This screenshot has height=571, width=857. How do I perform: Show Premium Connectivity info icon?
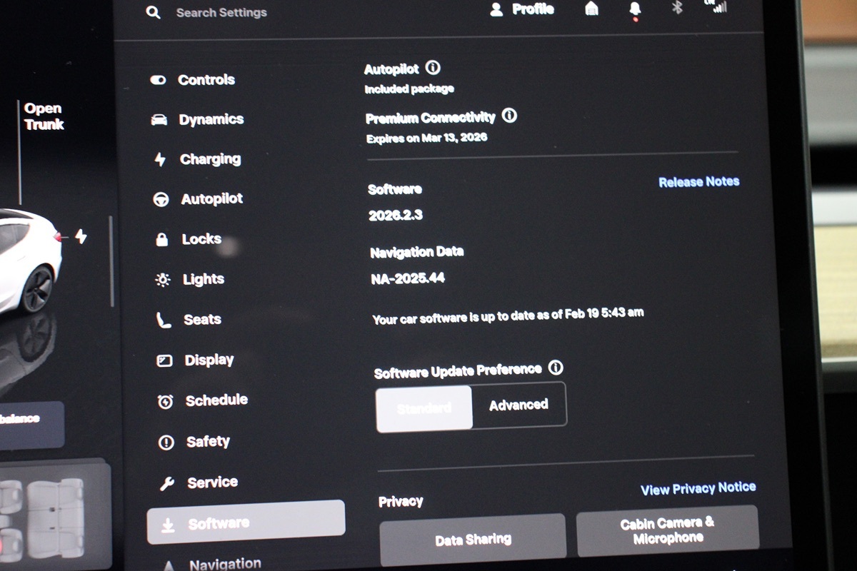[x=509, y=116]
